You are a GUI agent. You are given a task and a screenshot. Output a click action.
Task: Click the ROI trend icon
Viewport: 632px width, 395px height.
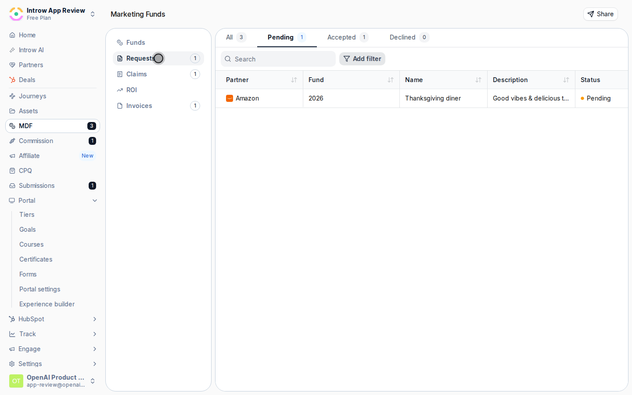click(x=120, y=90)
